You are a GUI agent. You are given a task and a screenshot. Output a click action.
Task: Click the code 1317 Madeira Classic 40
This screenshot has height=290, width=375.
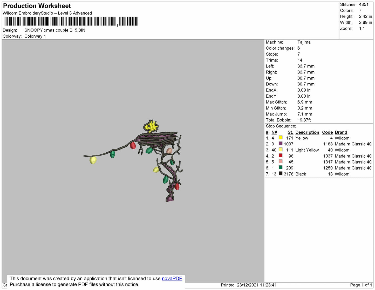pos(347,162)
